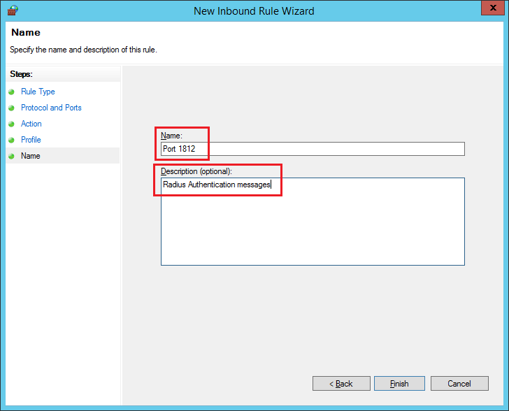Screen dimensions: 509x411
Task: Cancel the inbound rule wizard
Action: [459, 384]
